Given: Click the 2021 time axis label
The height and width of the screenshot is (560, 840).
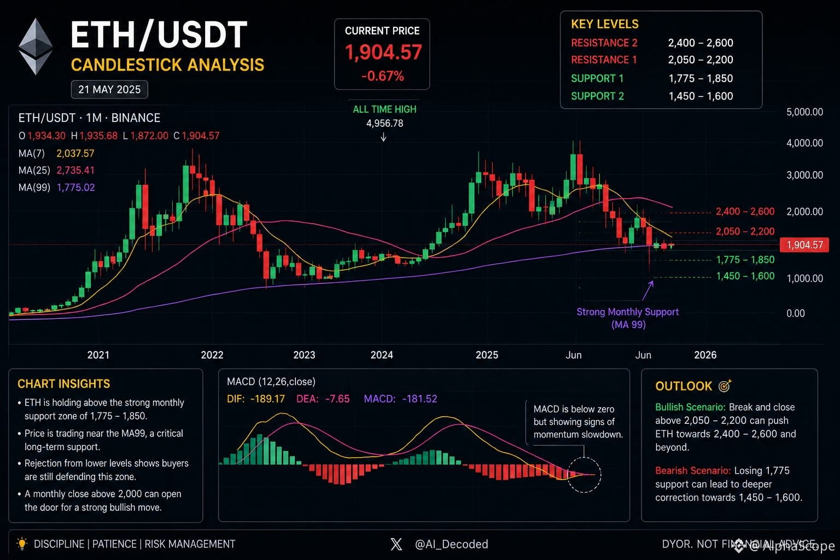Looking at the screenshot, I should coord(98,355).
